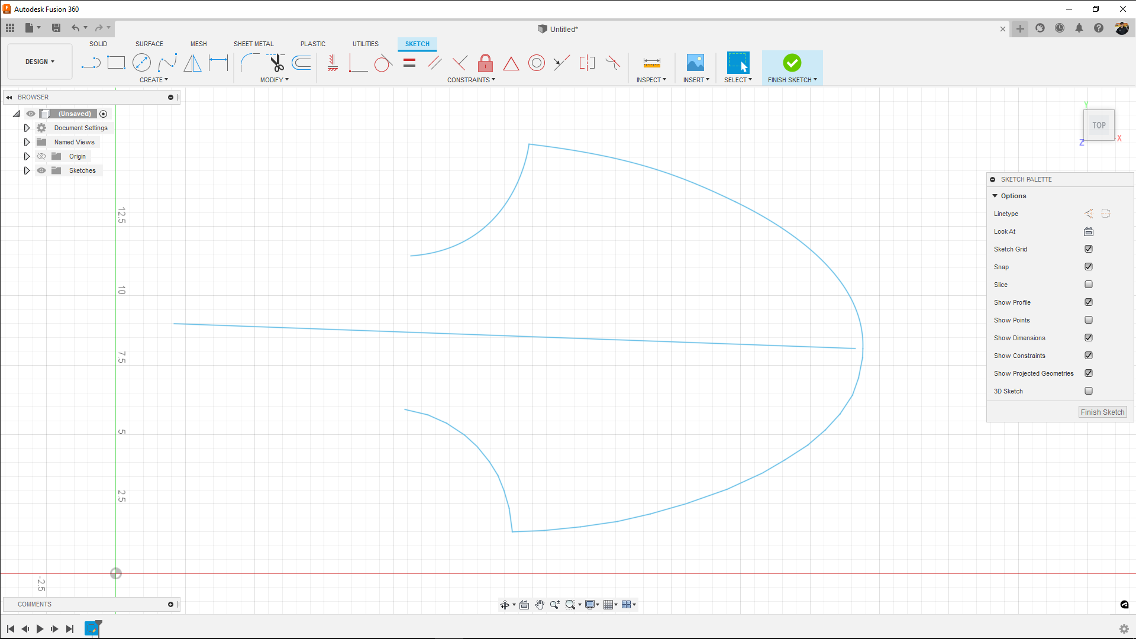Switch to the SURFACE tab
1136x639 pixels.
point(149,44)
